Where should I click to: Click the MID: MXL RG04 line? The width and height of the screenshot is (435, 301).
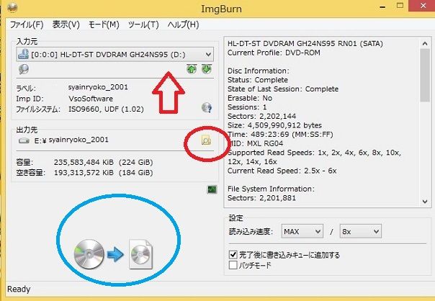click(255, 143)
